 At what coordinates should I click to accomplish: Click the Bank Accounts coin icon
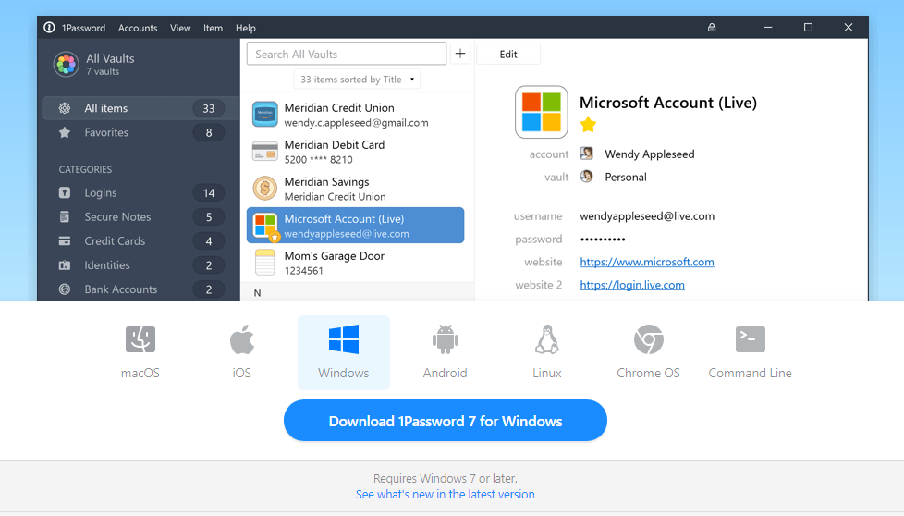[65, 289]
